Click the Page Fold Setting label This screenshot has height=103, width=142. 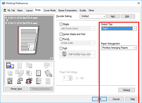(x=68, y=72)
